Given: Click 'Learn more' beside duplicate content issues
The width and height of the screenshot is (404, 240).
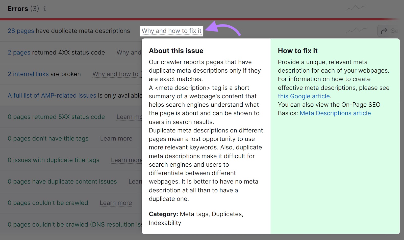Looking at the screenshot, I should pos(135,182).
